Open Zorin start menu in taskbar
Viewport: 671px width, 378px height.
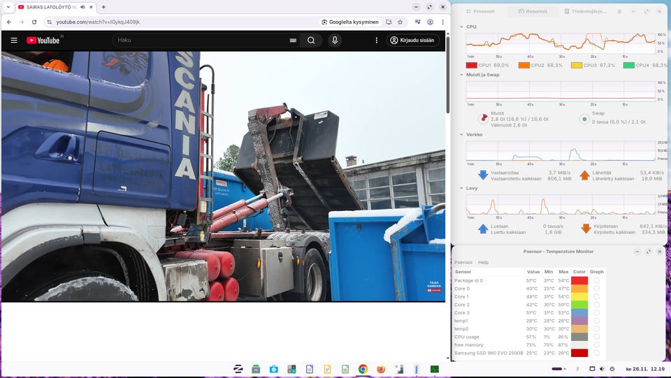(x=238, y=369)
